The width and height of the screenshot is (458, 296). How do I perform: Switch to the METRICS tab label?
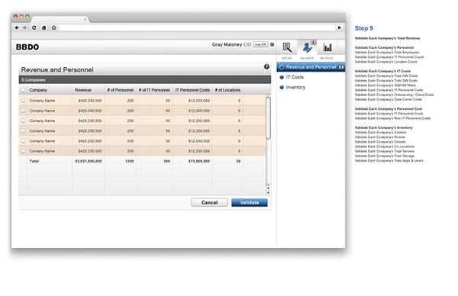(x=327, y=59)
